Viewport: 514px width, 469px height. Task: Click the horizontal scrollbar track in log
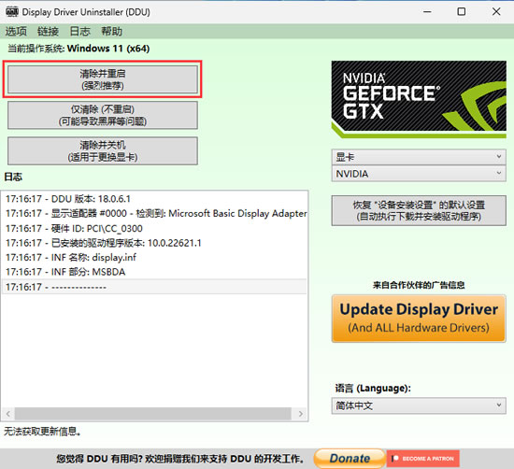coord(153,414)
